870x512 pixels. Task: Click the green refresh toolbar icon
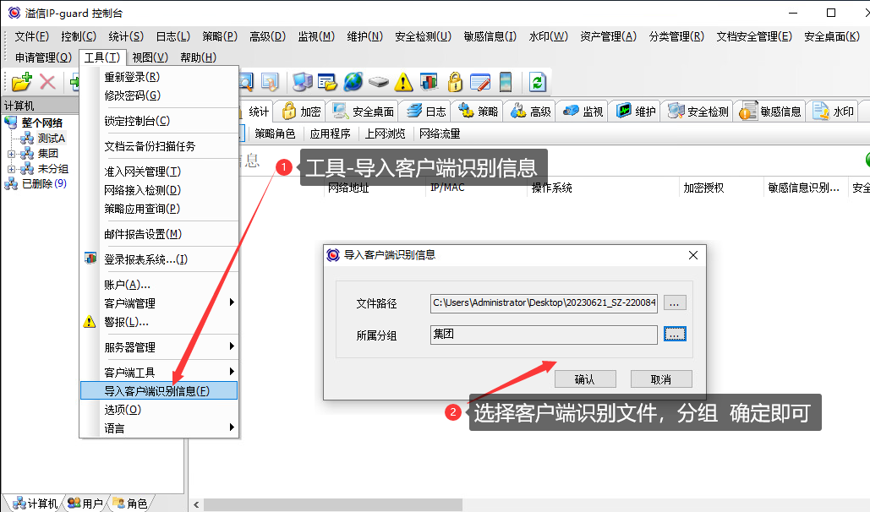tap(537, 82)
